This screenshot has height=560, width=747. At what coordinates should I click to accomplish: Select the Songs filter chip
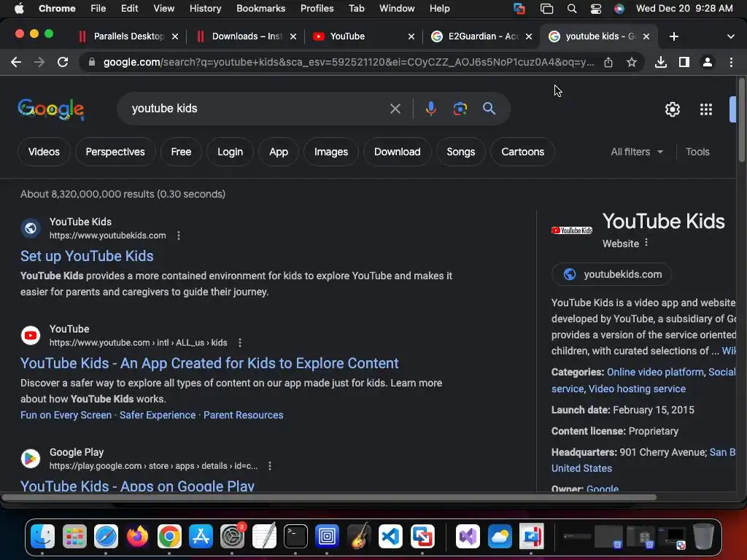click(x=461, y=152)
